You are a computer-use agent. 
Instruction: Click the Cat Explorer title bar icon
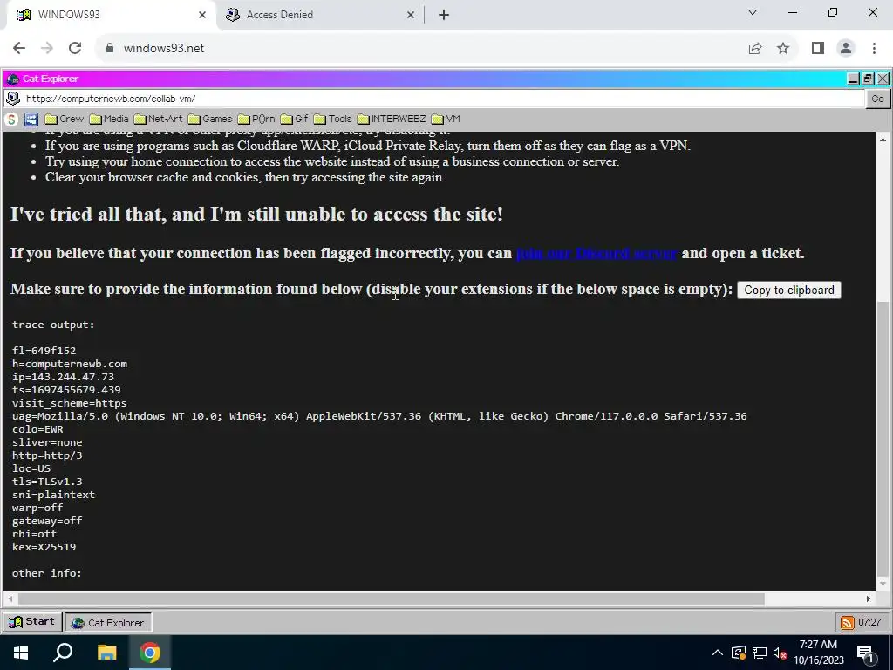12,79
